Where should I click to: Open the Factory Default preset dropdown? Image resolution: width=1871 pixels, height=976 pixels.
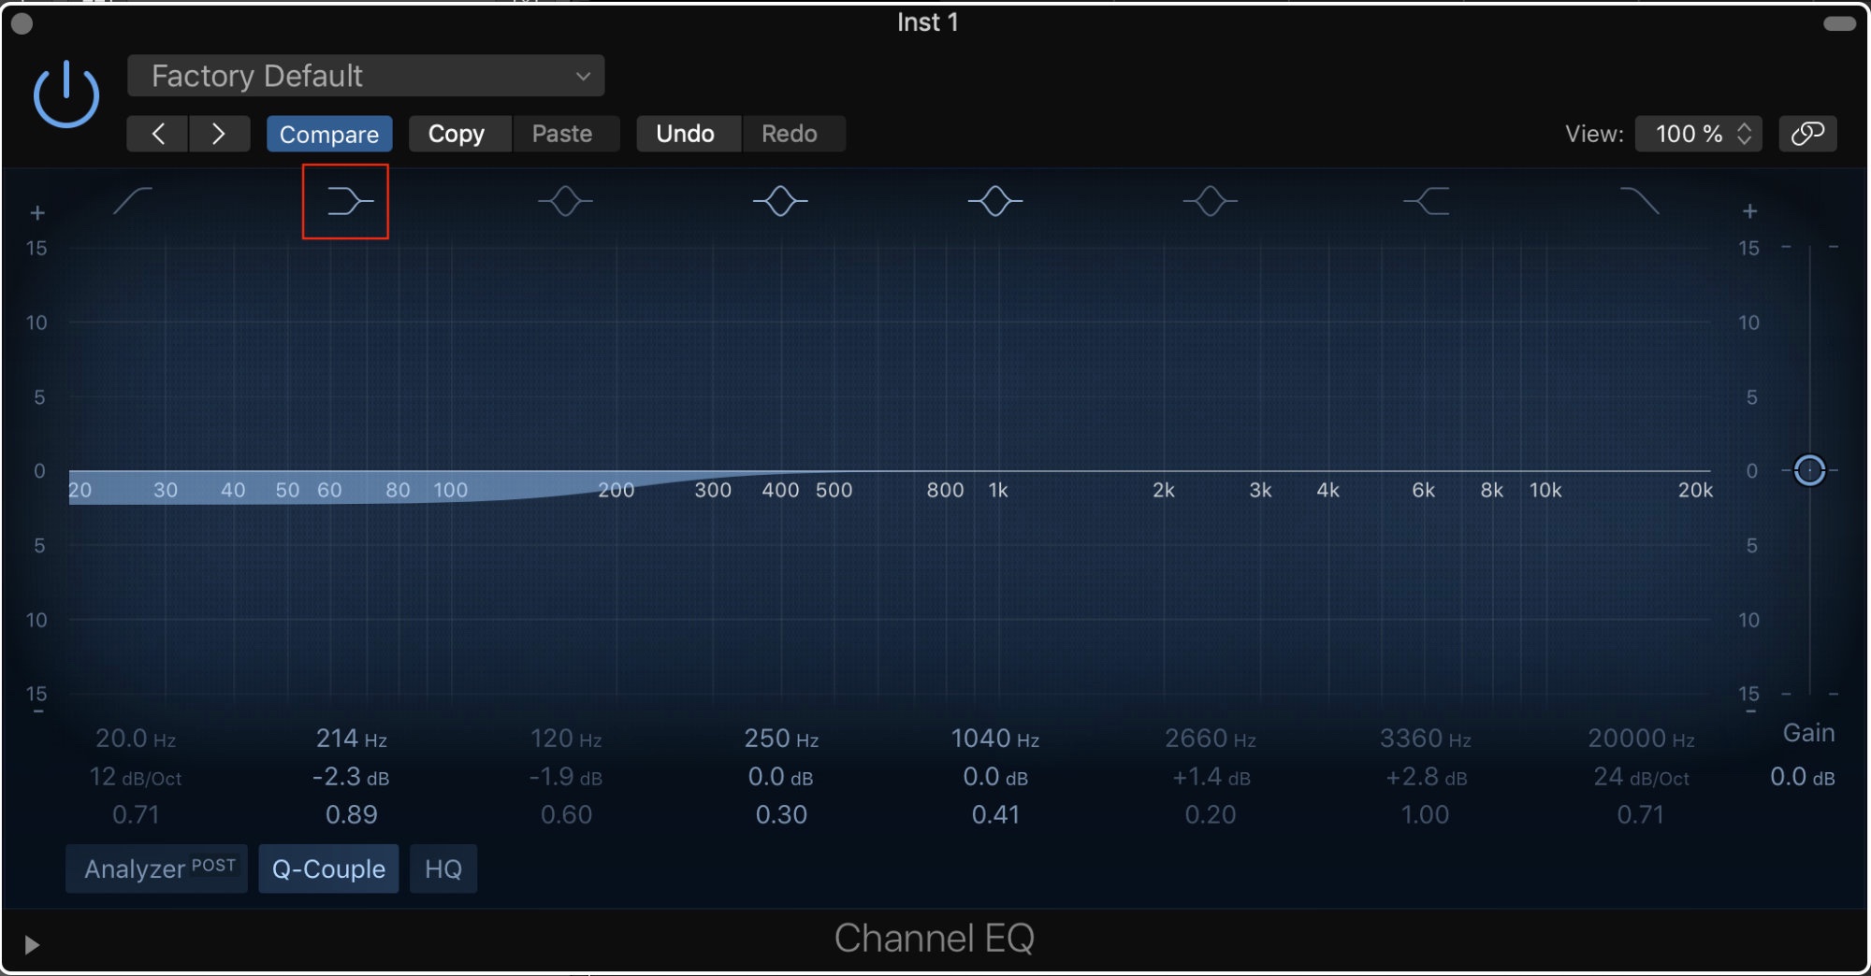click(x=366, y=76)
